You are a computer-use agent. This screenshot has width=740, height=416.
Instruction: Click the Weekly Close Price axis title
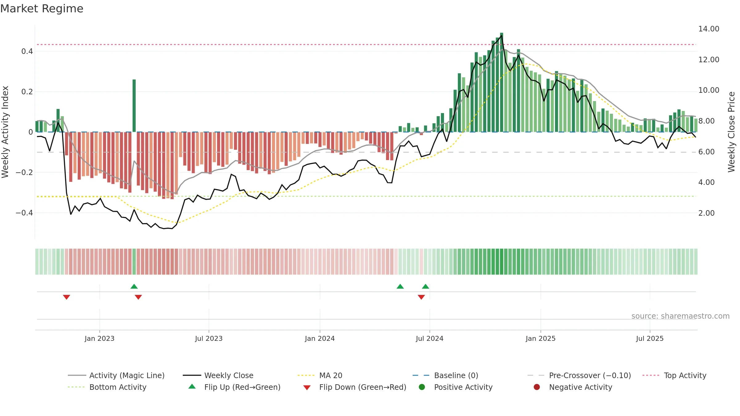tap(731, 132)
